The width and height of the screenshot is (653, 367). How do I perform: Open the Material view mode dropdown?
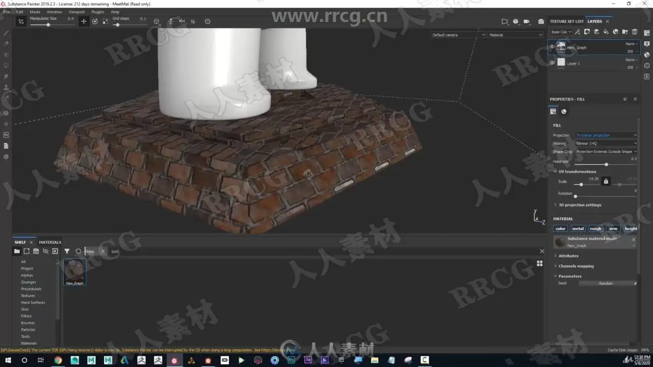[516, 35]
